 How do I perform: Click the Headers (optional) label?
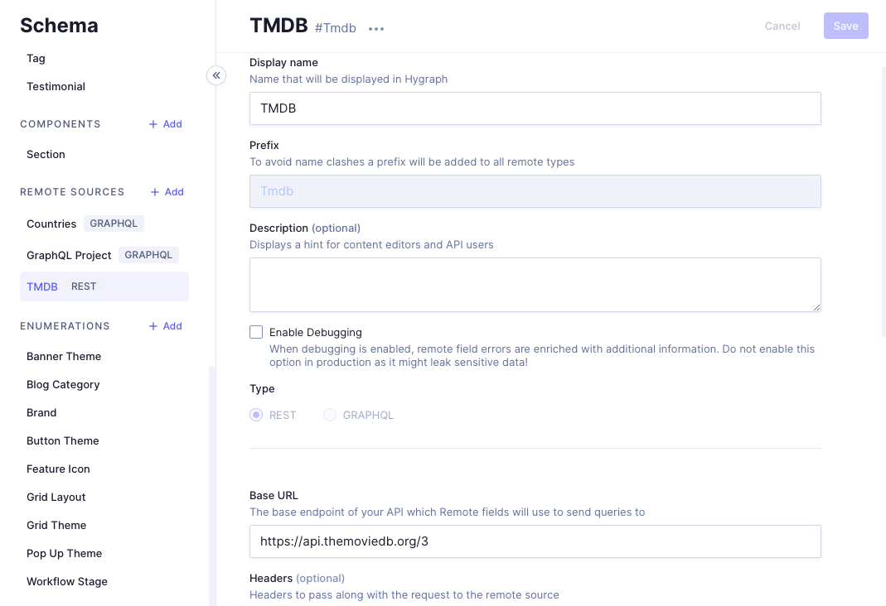pyautogui.click(x=298, y=579)
